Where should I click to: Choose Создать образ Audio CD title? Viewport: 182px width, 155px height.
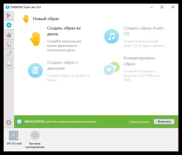(144, 31)
